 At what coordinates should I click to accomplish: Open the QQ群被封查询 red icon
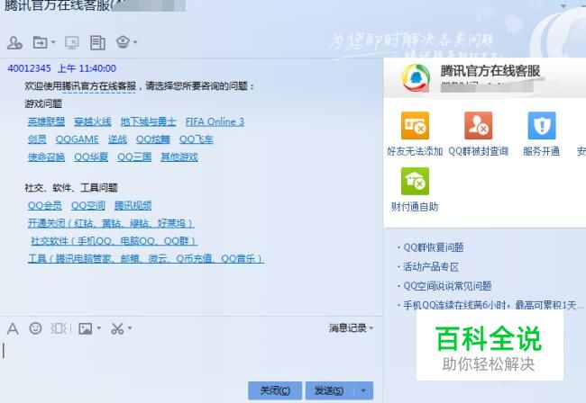coord(479,126)
